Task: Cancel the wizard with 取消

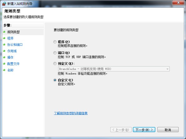Action: (x=168, y=130)
